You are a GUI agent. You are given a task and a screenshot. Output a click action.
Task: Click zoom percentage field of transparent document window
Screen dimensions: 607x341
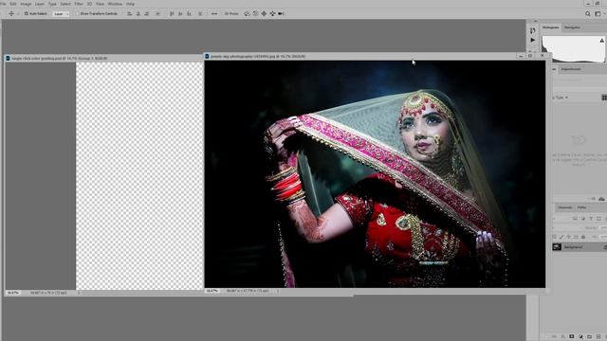click(x=12, y=293)
